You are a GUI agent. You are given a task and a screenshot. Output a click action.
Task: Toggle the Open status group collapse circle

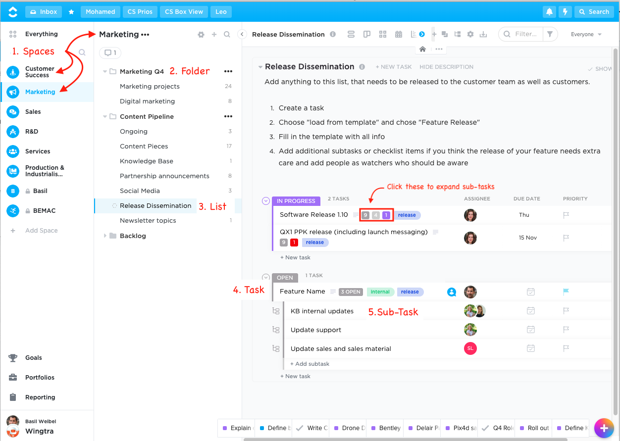(x=266, y=278)
